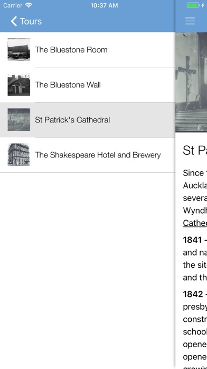This screenshot has height=369, width=207.
Task: Tap the 1842 history paragraph
Action: tap(195, 329)
